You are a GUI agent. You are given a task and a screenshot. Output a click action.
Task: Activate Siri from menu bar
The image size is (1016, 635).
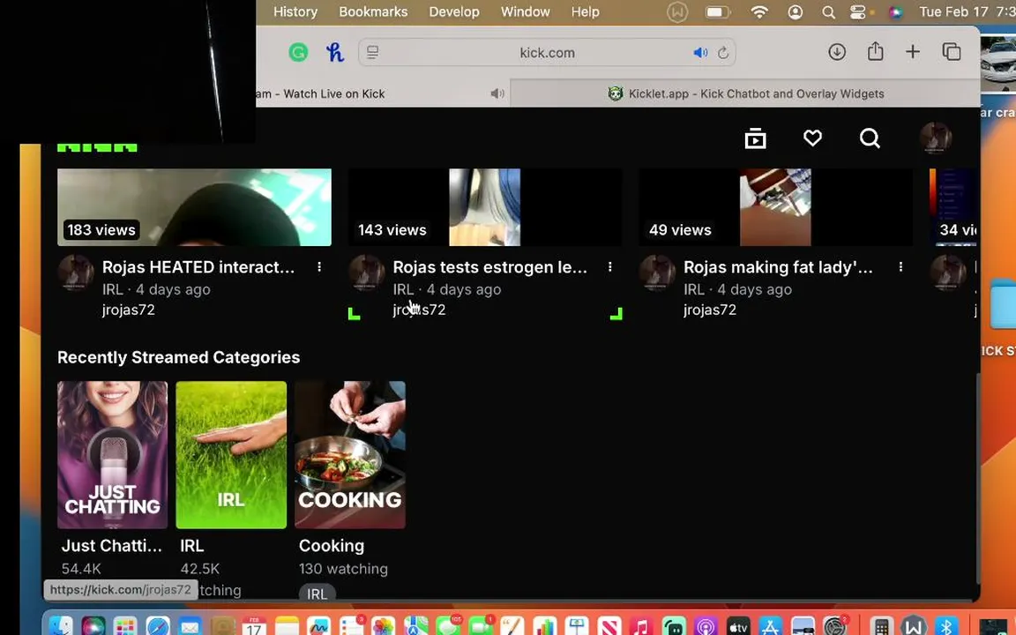[895, 12]
